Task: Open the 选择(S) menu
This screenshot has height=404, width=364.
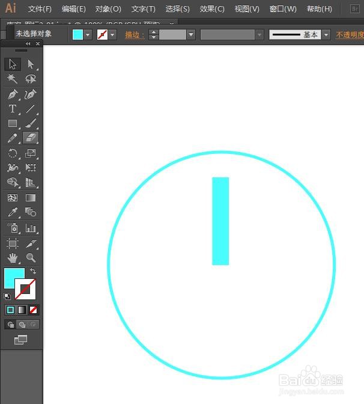Action: [x=178, y=9]
